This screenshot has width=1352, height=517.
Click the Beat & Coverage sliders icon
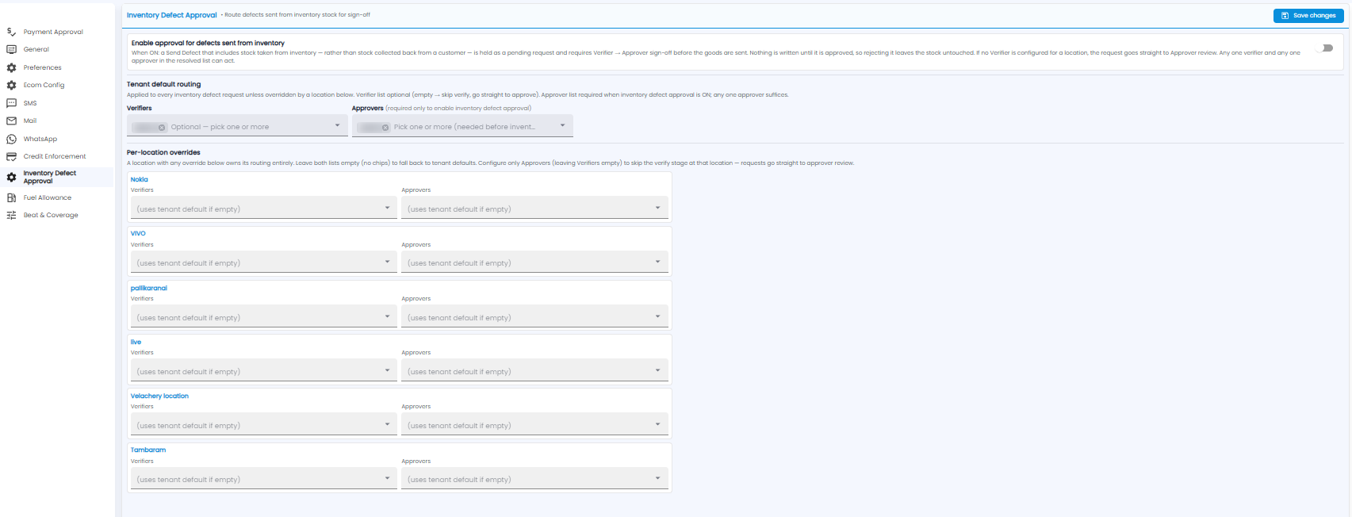pos(11,215)
